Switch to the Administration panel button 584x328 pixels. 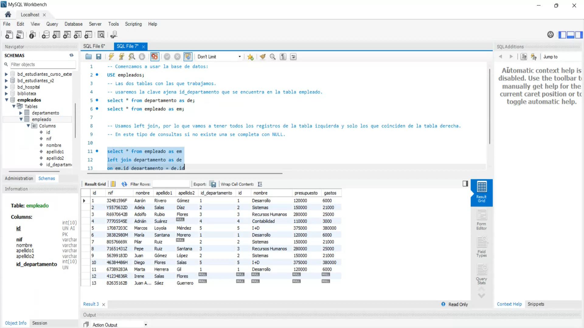tap(19, 178)
